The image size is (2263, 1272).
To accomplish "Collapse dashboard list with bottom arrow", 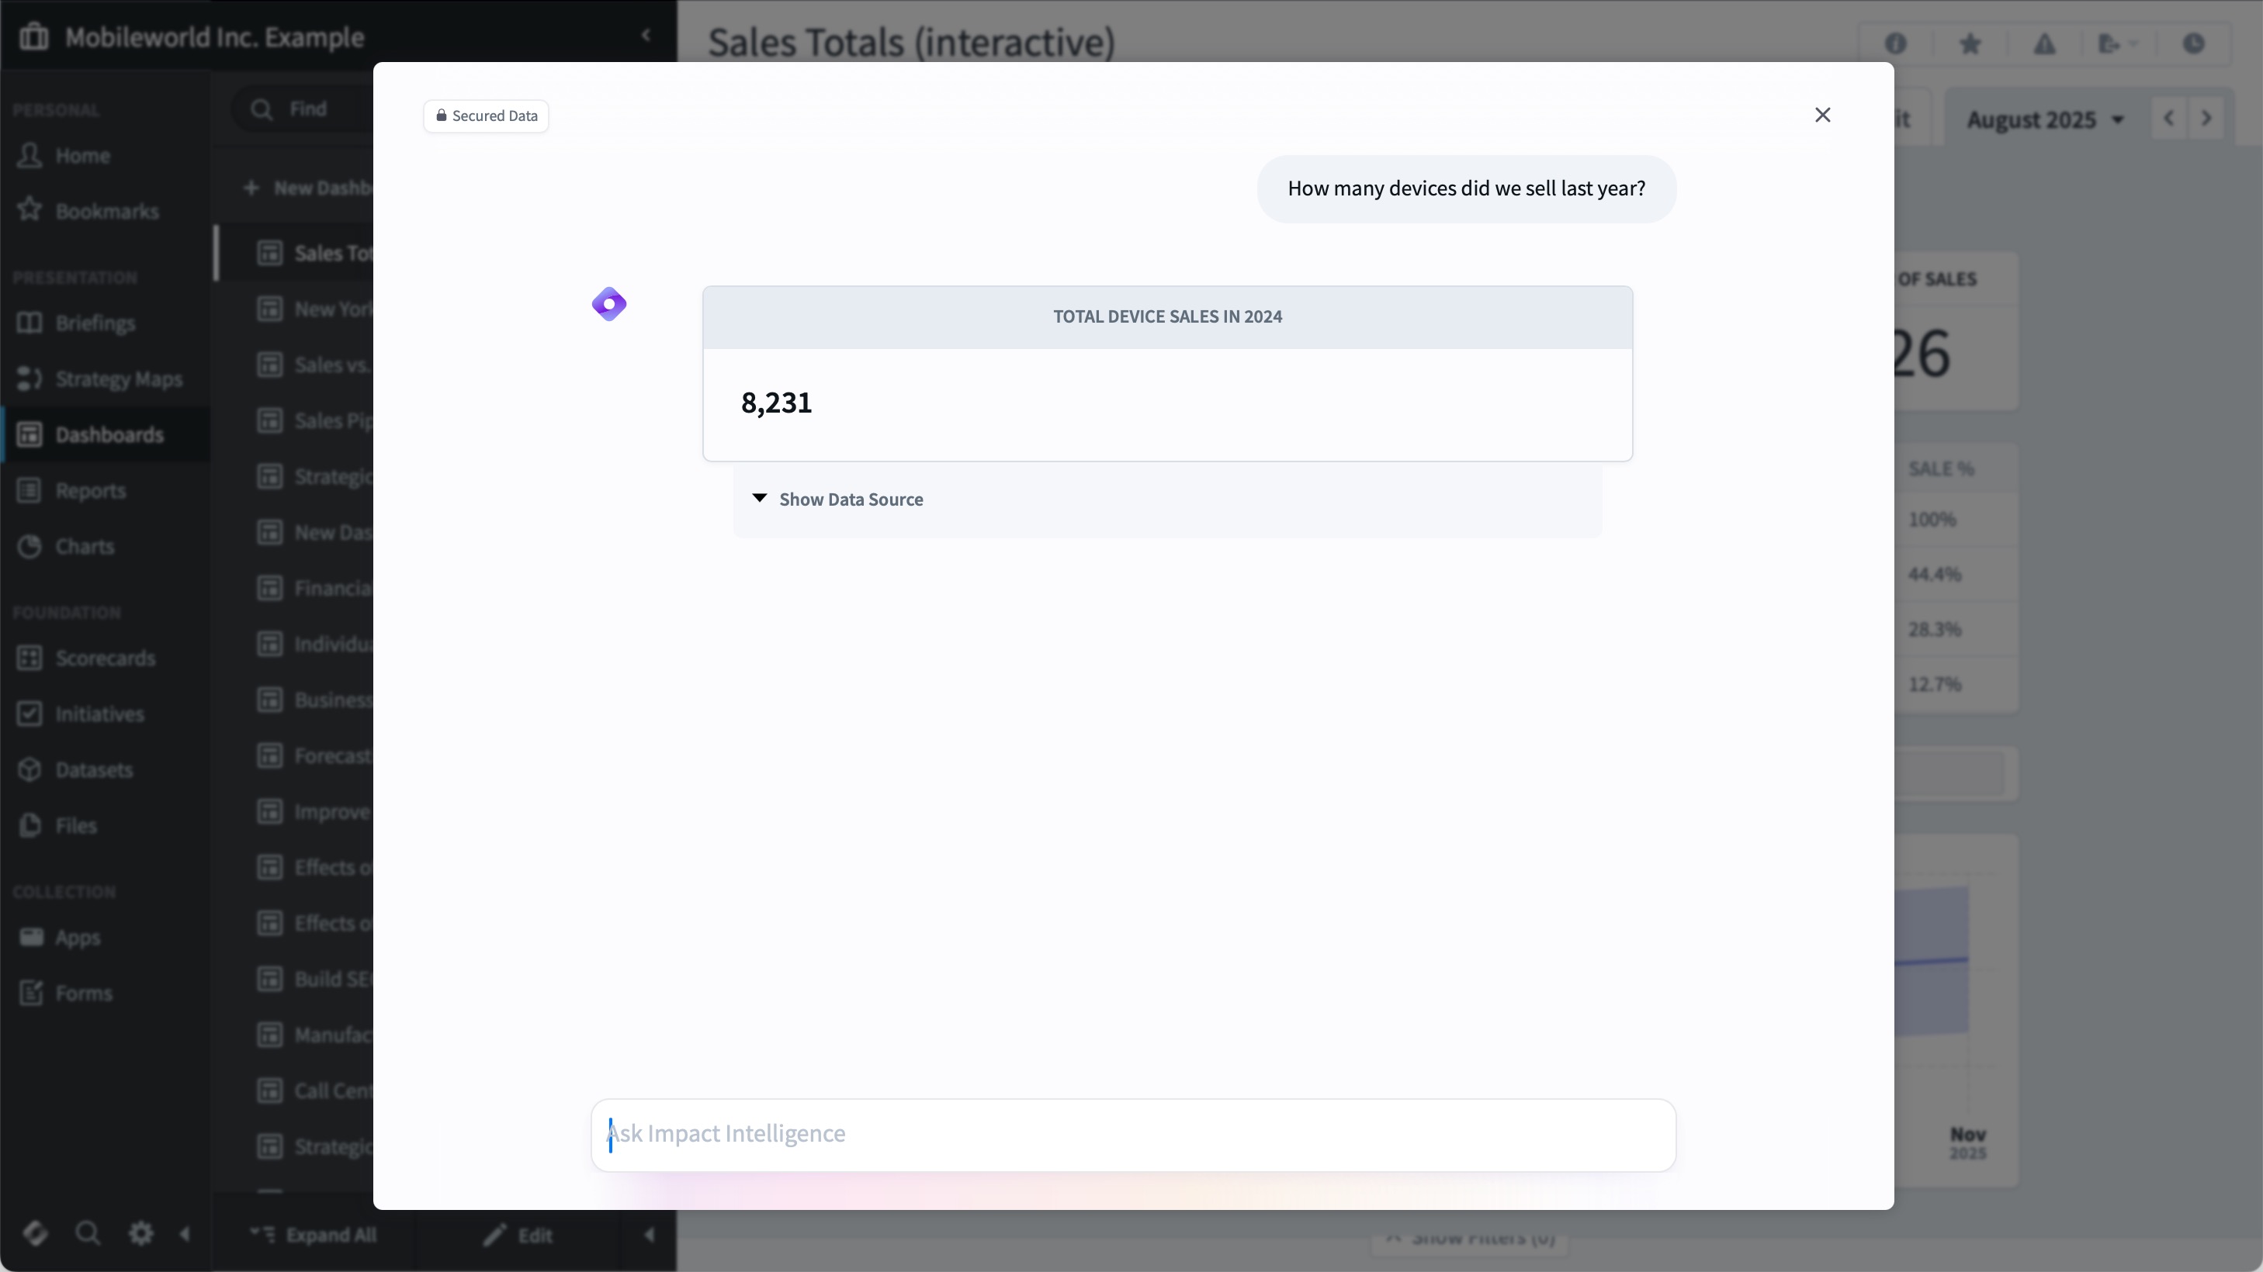I will (650, 1235).
